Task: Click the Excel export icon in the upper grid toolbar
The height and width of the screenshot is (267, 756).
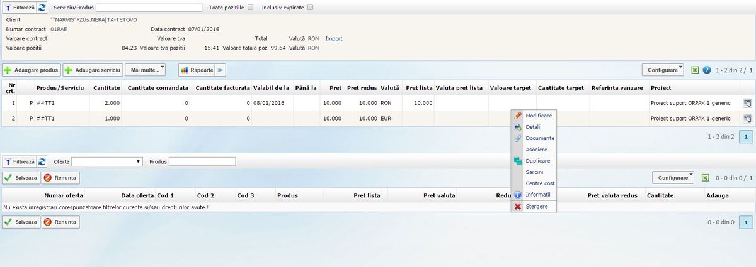Action: 695,70
